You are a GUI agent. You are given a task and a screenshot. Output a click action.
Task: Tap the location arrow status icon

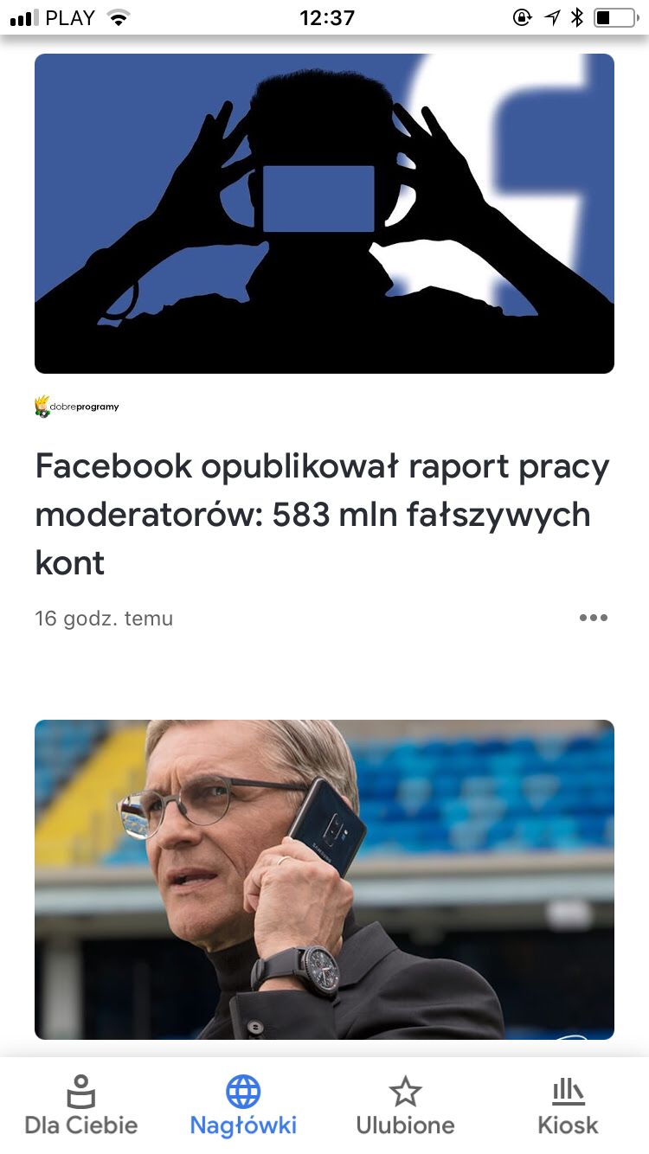pos(551,17)
